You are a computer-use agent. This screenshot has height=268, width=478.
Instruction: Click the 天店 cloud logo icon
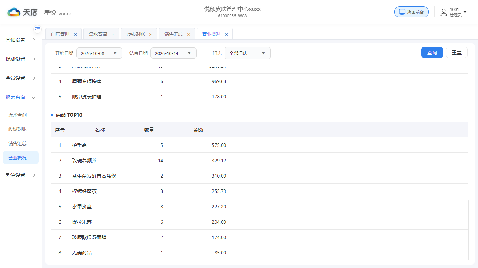pos(14,12)
